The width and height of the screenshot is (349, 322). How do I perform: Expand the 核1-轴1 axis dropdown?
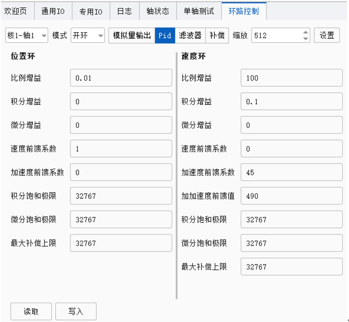point(27,35)
